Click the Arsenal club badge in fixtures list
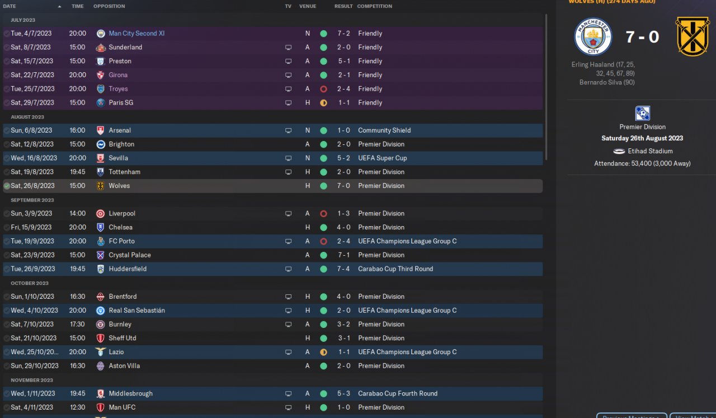716x418 pixels. pos(101,130)
